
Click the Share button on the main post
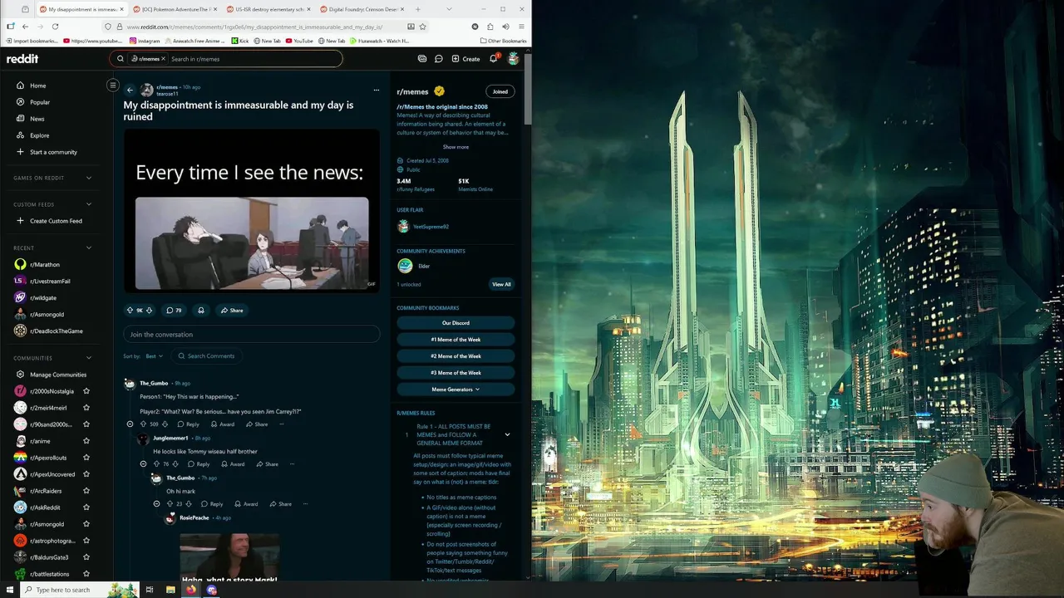[x=232, y=310]
